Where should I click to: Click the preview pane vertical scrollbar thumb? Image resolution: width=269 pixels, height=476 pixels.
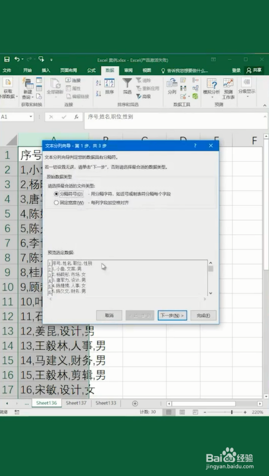pyautogui.click(x=210, y=269)
